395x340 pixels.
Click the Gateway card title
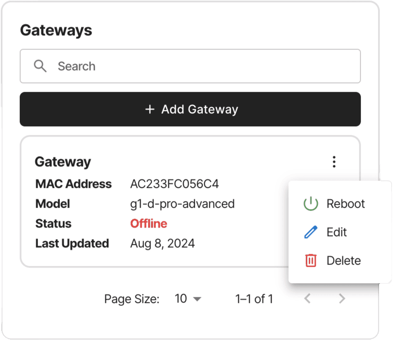63,162
